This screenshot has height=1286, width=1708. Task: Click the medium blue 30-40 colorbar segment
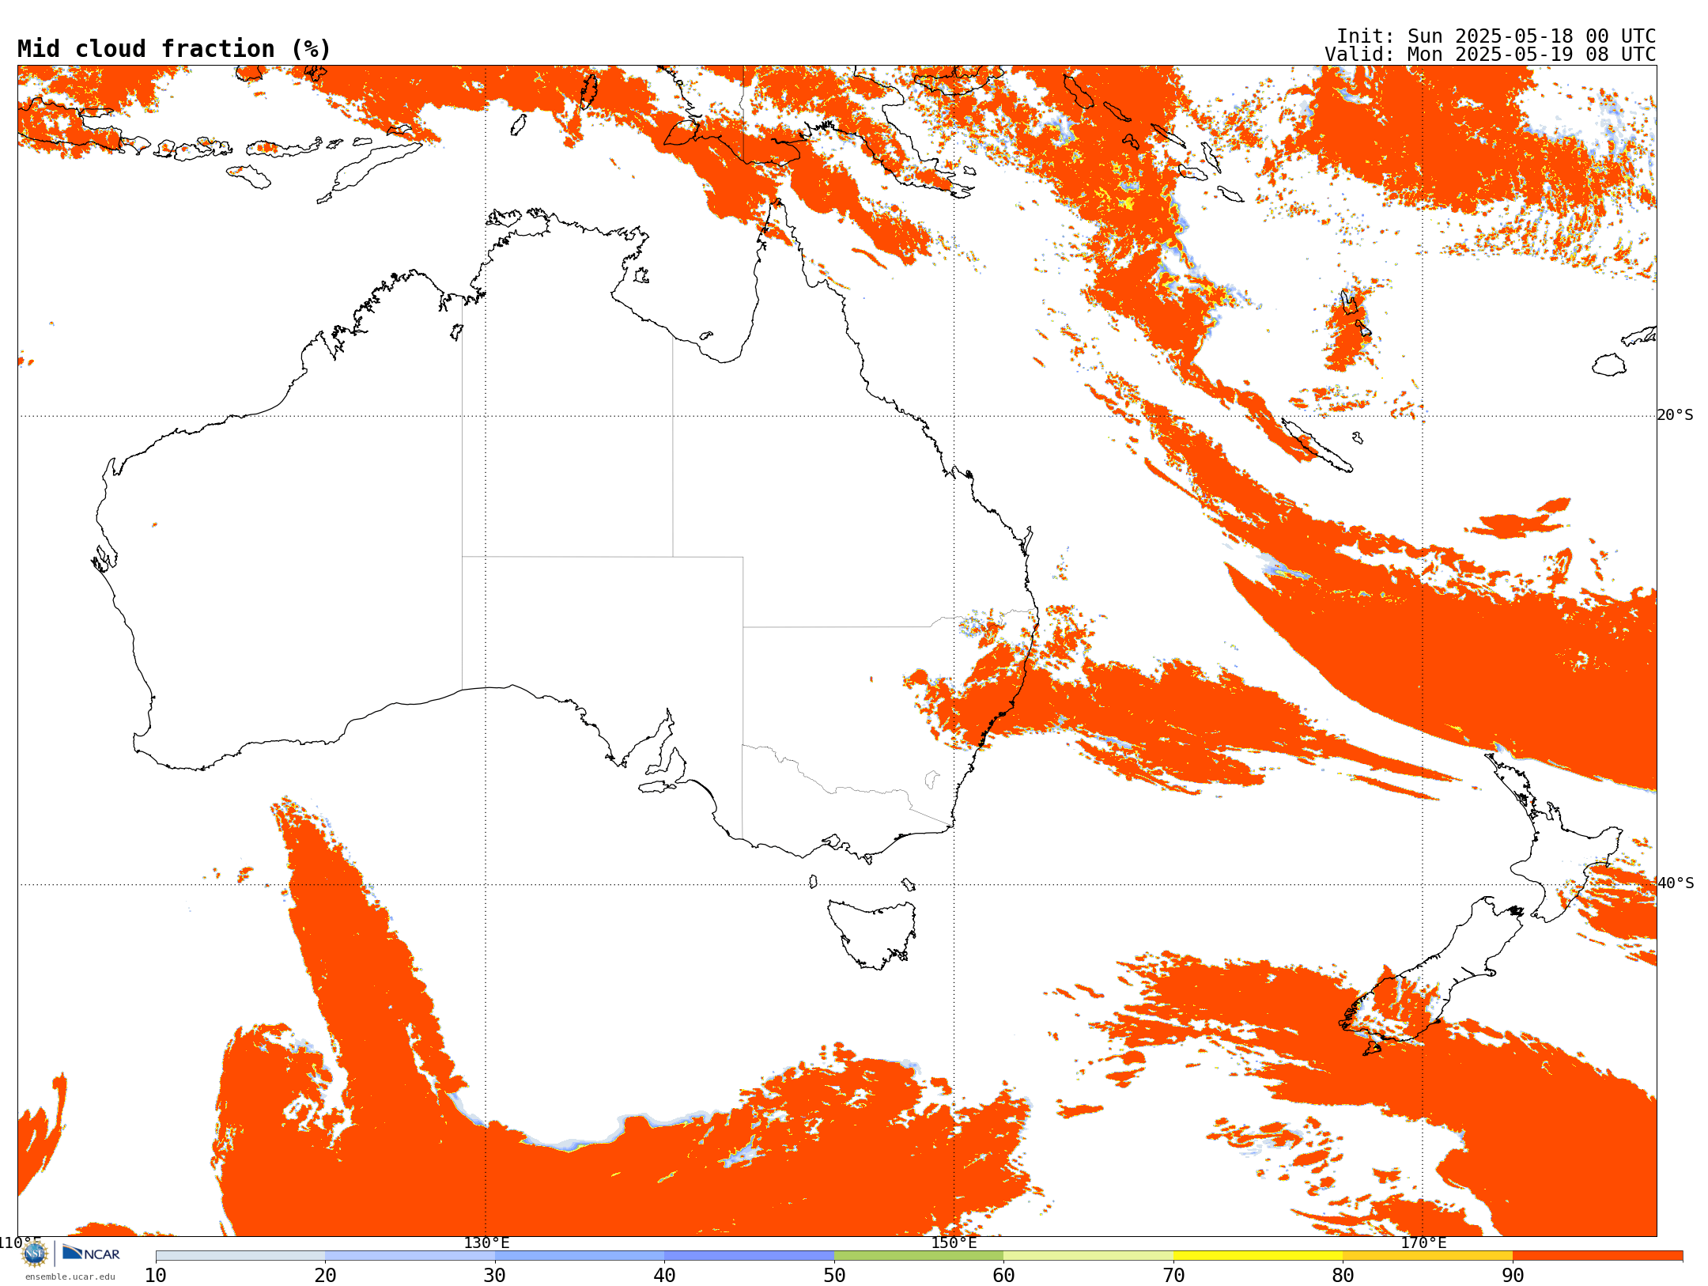[x=580, y=1255]
